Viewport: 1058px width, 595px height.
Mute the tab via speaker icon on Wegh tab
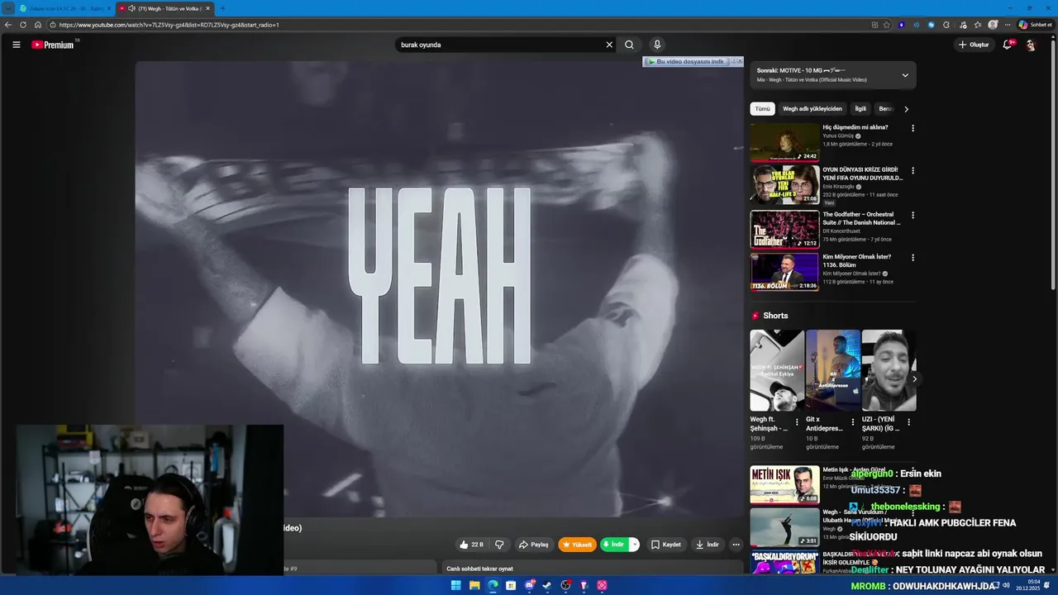tap(131, 8)
